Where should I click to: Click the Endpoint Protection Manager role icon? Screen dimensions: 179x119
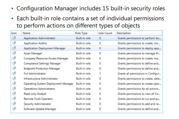[x=14, y=68]
